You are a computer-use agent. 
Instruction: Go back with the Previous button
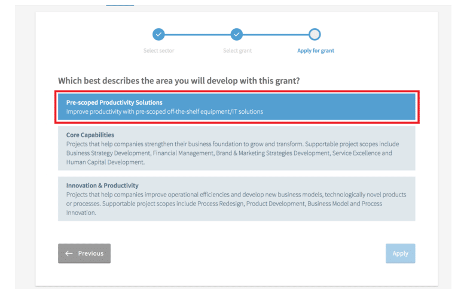pos(84,253)
